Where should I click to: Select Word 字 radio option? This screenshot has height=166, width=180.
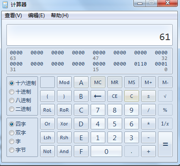click(15, 141)
